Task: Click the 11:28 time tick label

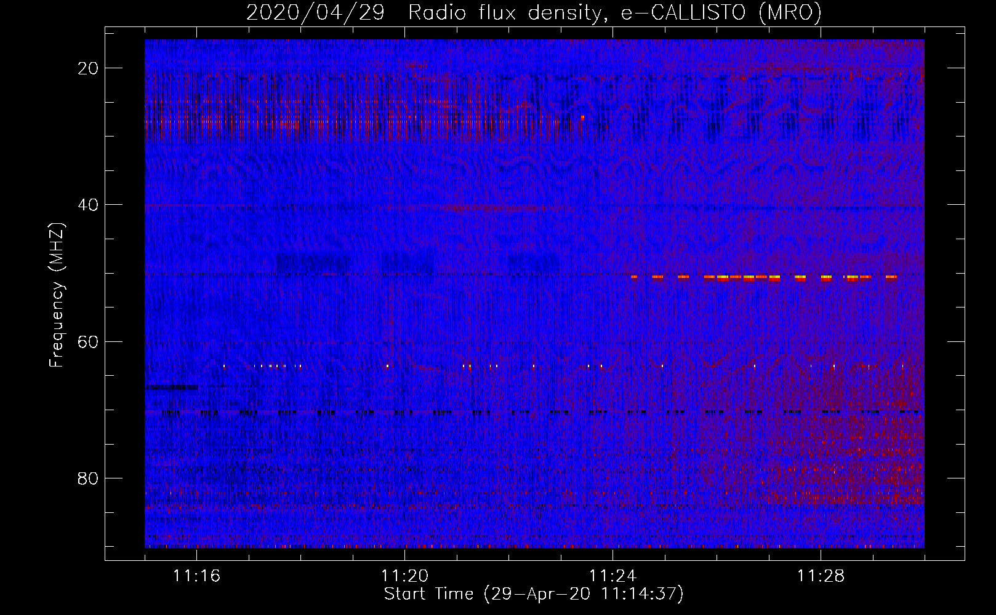Action: 821,576
